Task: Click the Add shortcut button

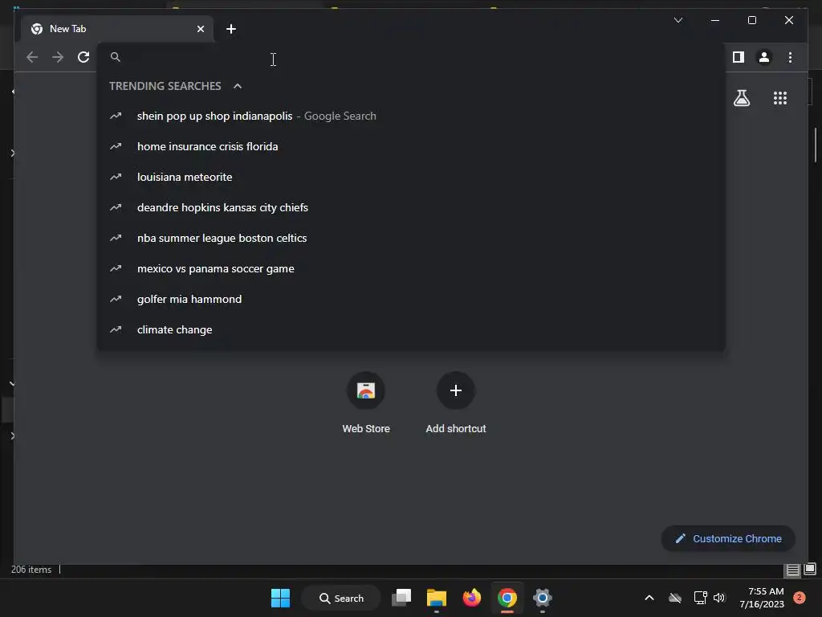Action: [x=456, y=402]
